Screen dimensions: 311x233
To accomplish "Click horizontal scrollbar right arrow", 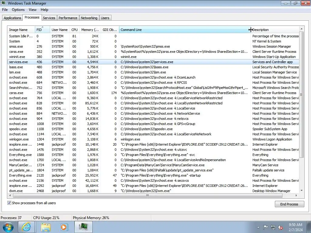I will point(296,196).
